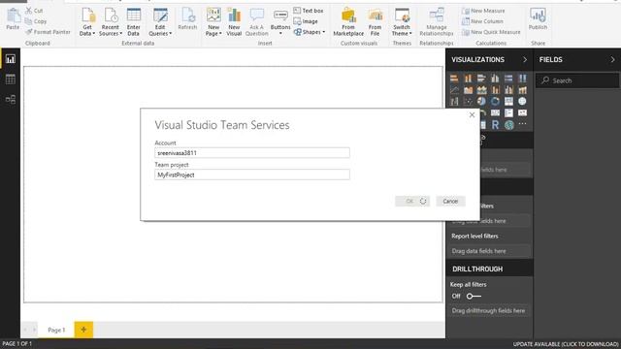Click New Column in Calculations
Viewport: 621px width, 349px height.
coord(482,21)
